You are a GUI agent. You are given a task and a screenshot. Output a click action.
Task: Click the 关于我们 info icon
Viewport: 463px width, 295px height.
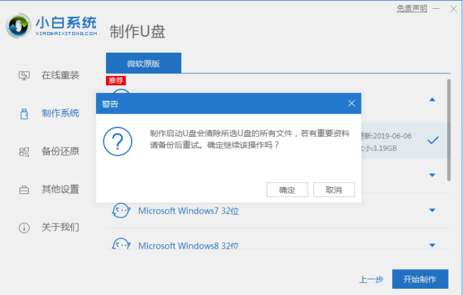click(24, 228)
